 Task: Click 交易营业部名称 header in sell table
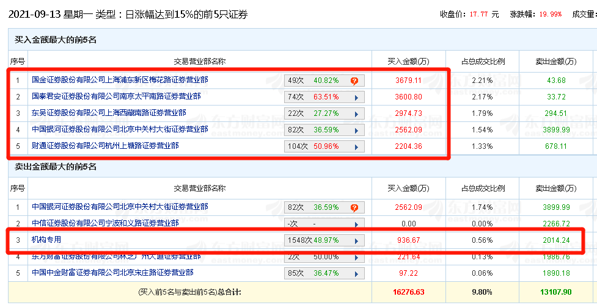pos(200,188)
